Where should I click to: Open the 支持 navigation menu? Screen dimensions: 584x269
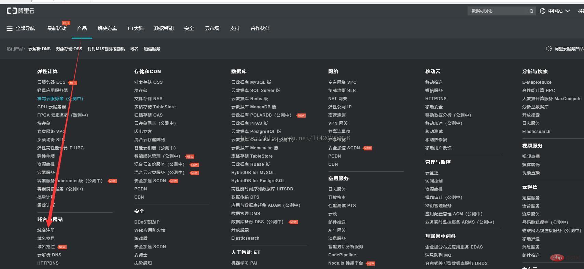tap(235, 28)
